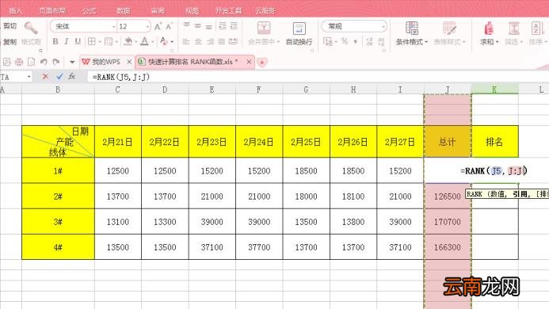Image resolution: width=549 pixels, height=309 pixels.
Task: Click the distributed alignment icon
Action: 233,42
